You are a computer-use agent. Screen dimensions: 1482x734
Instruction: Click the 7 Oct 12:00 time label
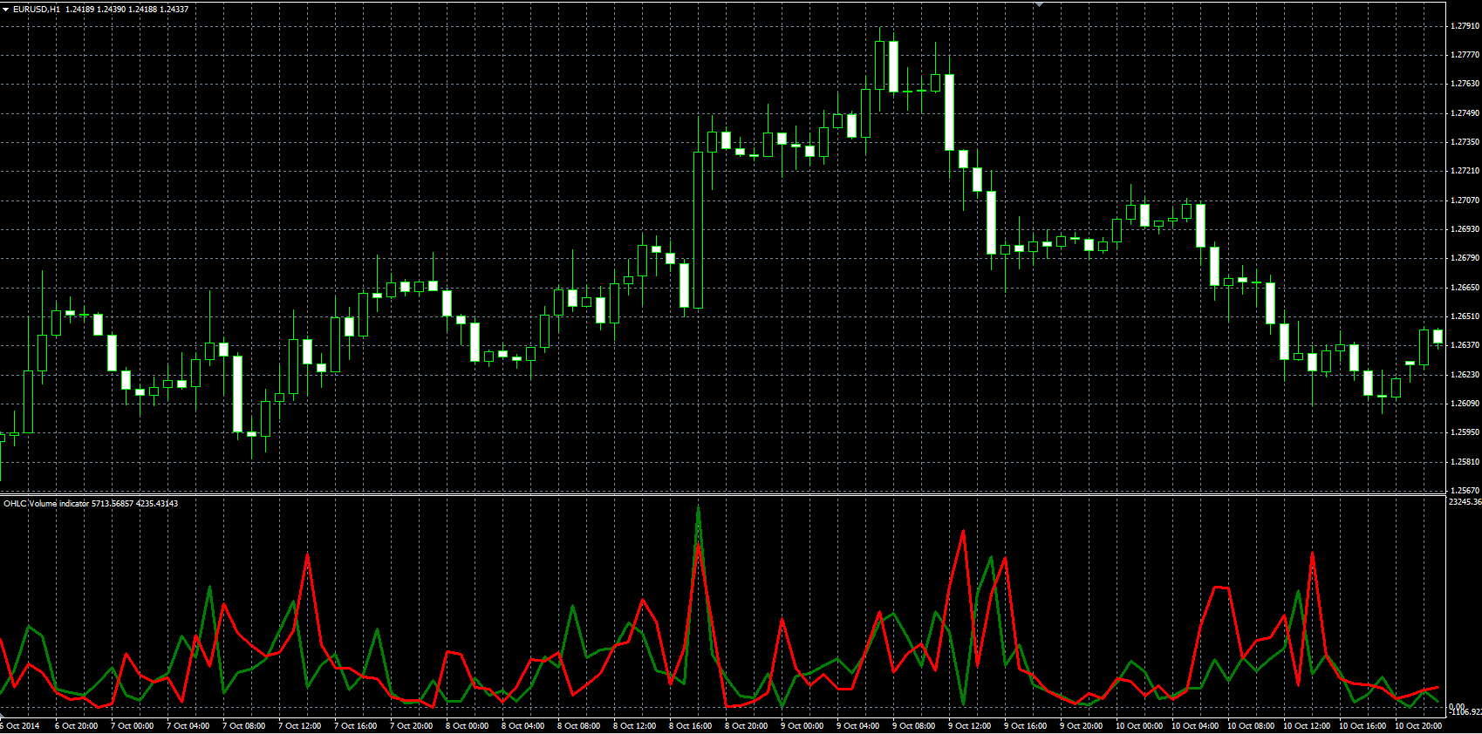coord(300,726)
